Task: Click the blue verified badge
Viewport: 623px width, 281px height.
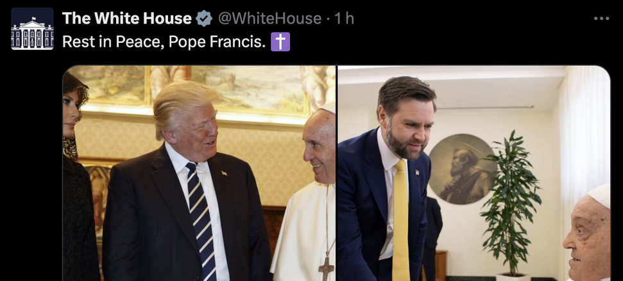Action: (x=204, y=19)
